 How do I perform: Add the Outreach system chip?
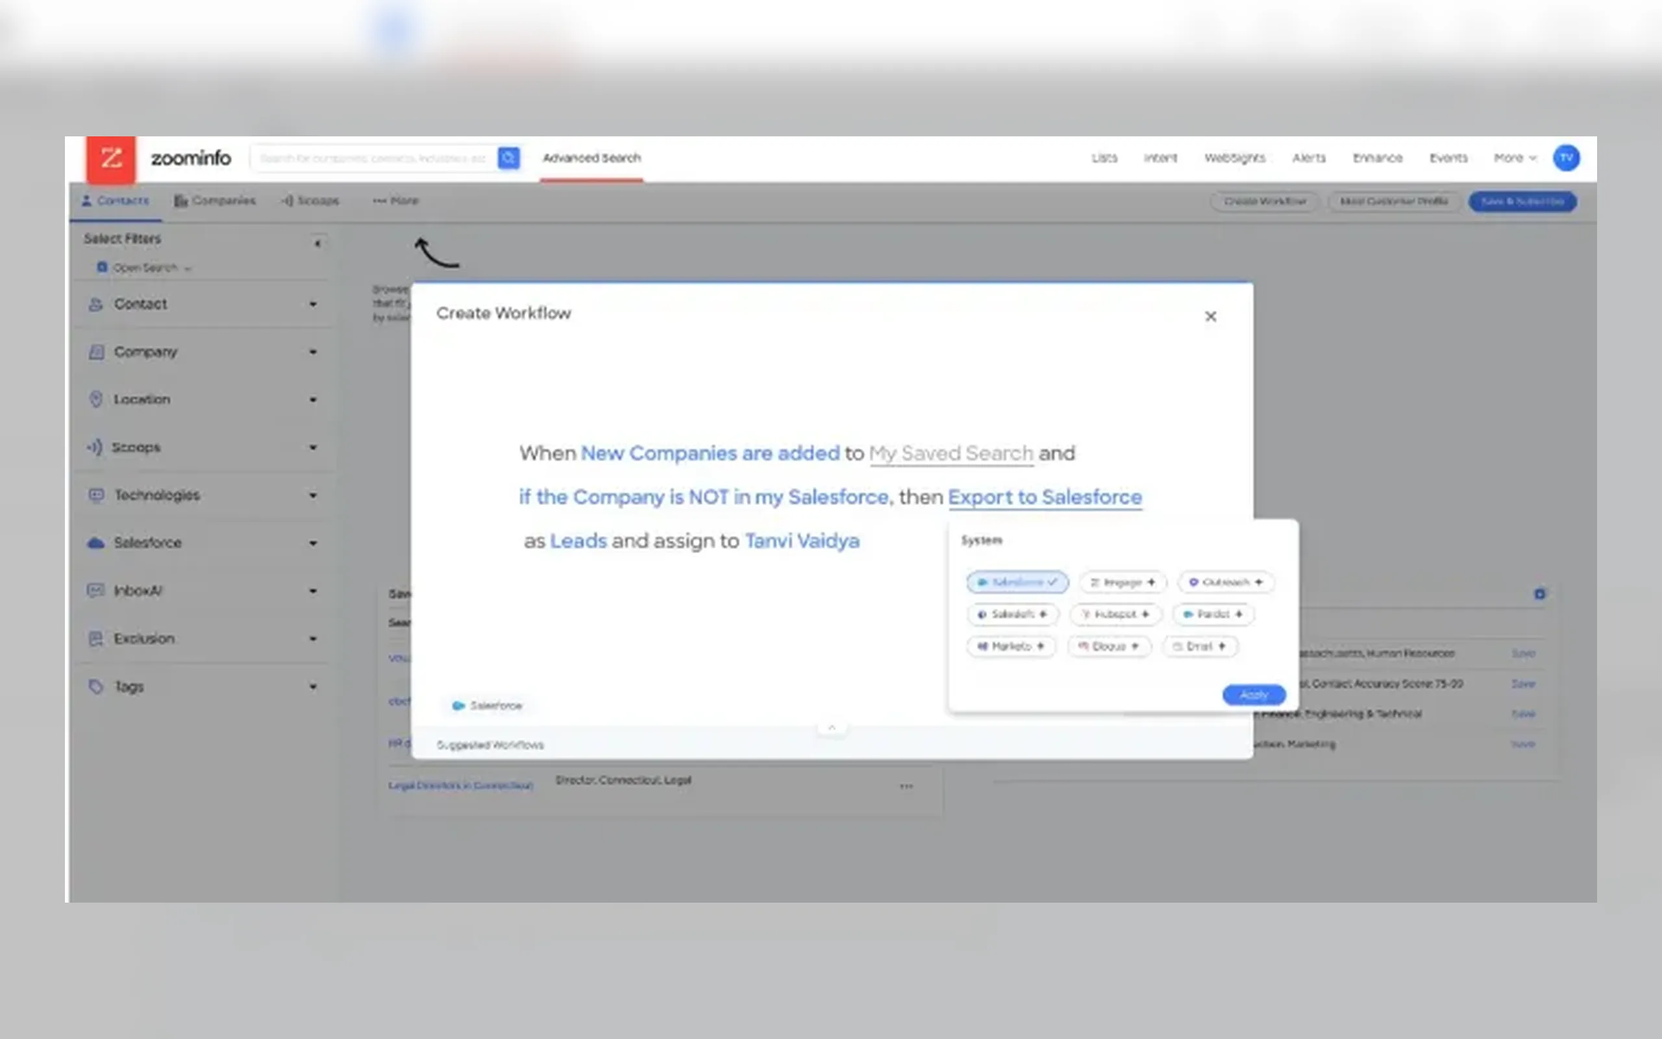tap(1226, 582)
